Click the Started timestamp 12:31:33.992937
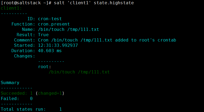 click(58, 45)
